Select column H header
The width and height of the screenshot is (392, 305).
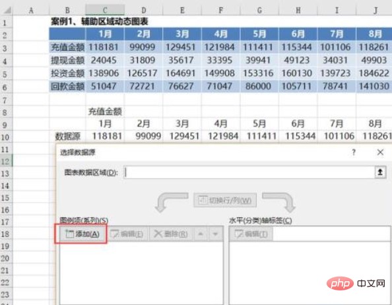point(298,11)
